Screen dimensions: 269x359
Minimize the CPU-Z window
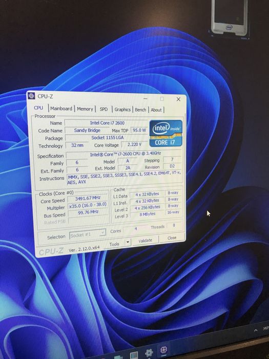coord(146,98)
